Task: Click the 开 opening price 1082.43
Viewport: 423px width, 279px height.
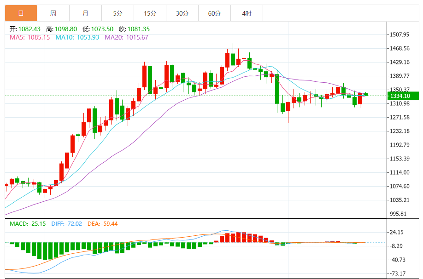Action: pyautogui.click(x=26, y=29)
